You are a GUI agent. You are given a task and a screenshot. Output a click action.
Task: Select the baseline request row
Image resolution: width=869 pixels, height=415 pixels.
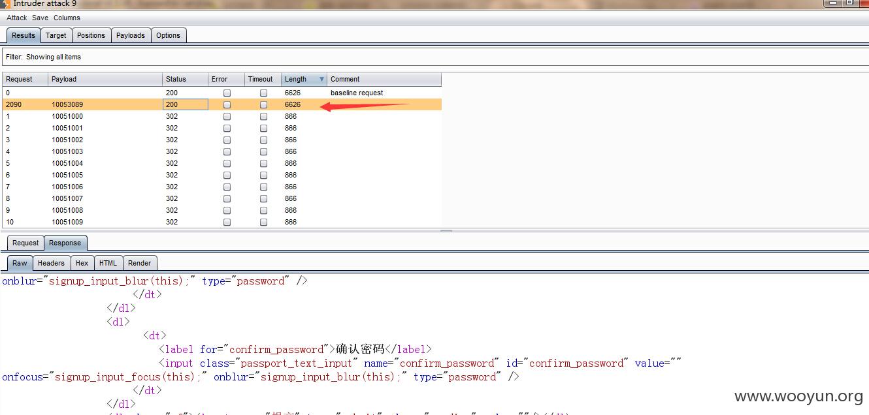[x=221, y=93]
